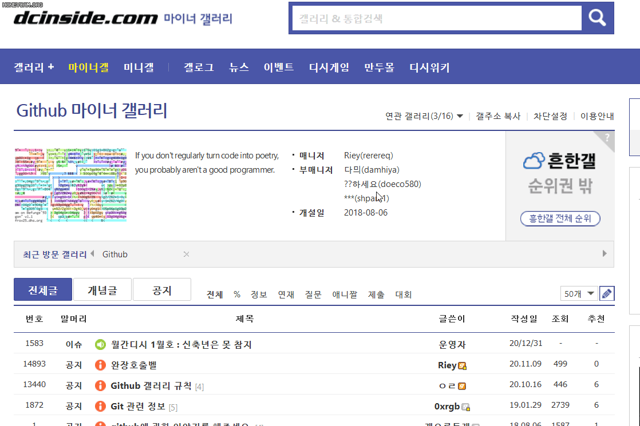Open the 미니갤 navigation item
This screenshot has height=426, width=640.
coord(139,67)
